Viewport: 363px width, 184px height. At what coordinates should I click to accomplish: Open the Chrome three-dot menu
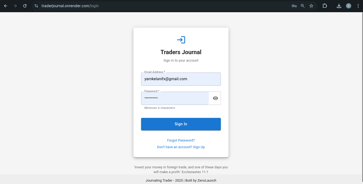(x=358, y=6)
